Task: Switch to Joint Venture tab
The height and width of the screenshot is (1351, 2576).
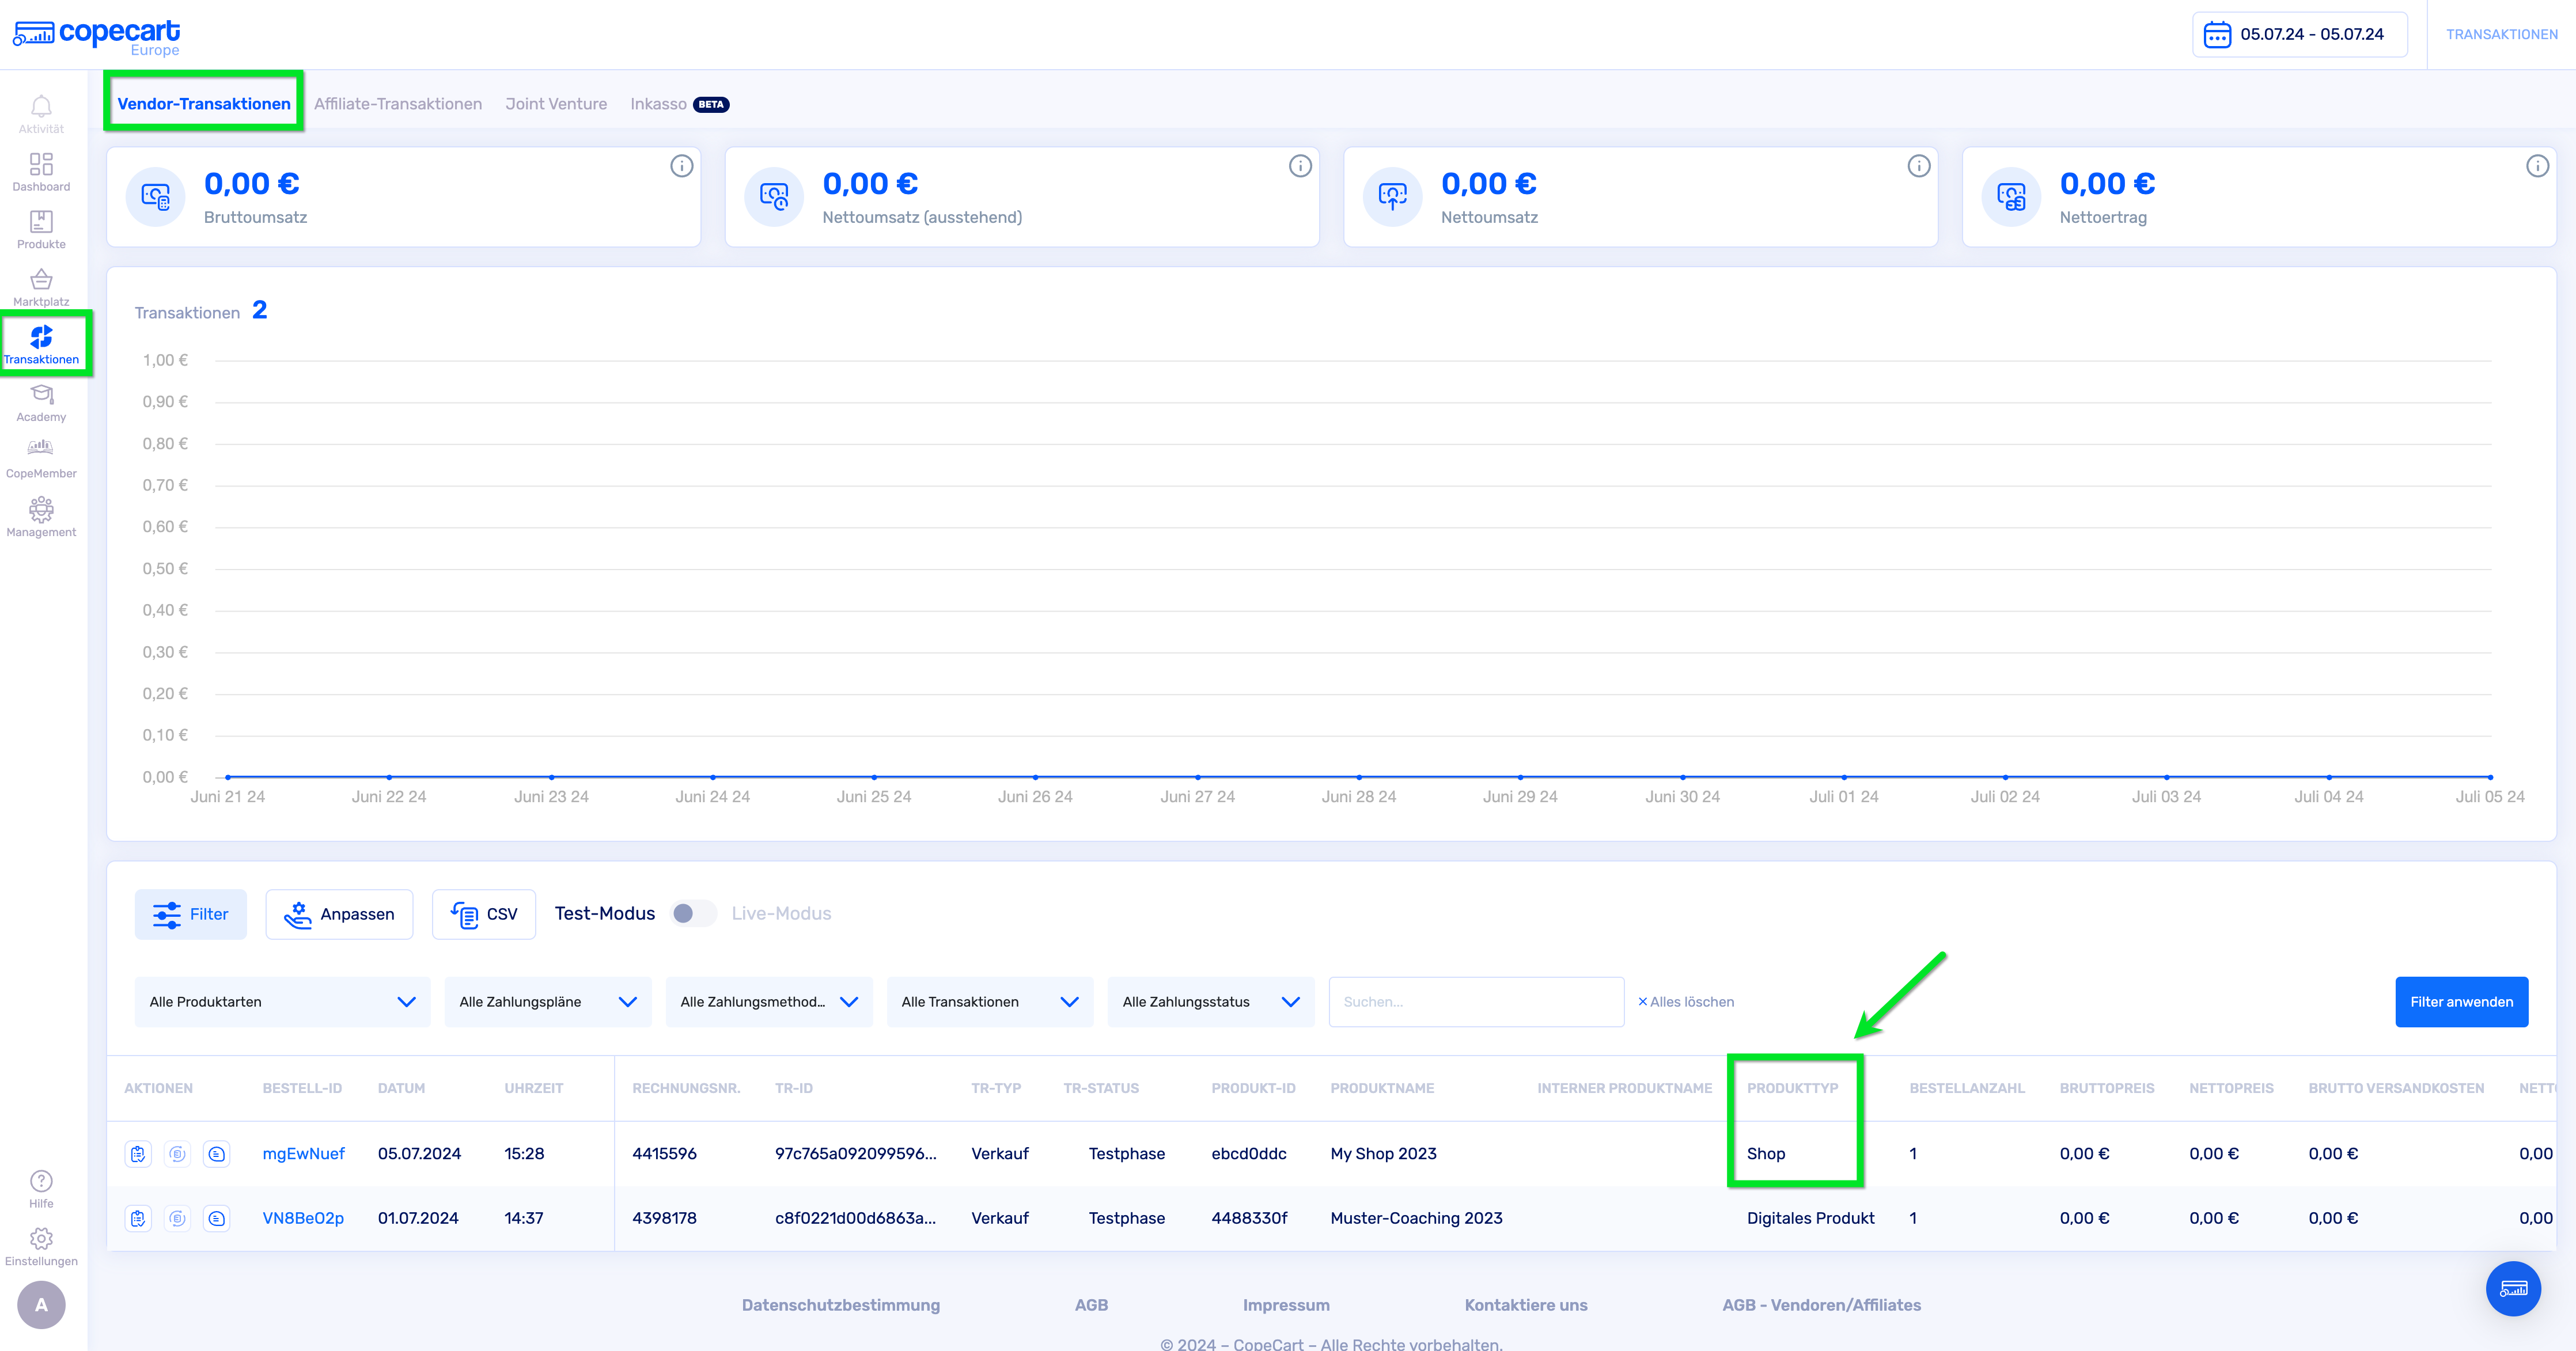Action: point(555,104)
